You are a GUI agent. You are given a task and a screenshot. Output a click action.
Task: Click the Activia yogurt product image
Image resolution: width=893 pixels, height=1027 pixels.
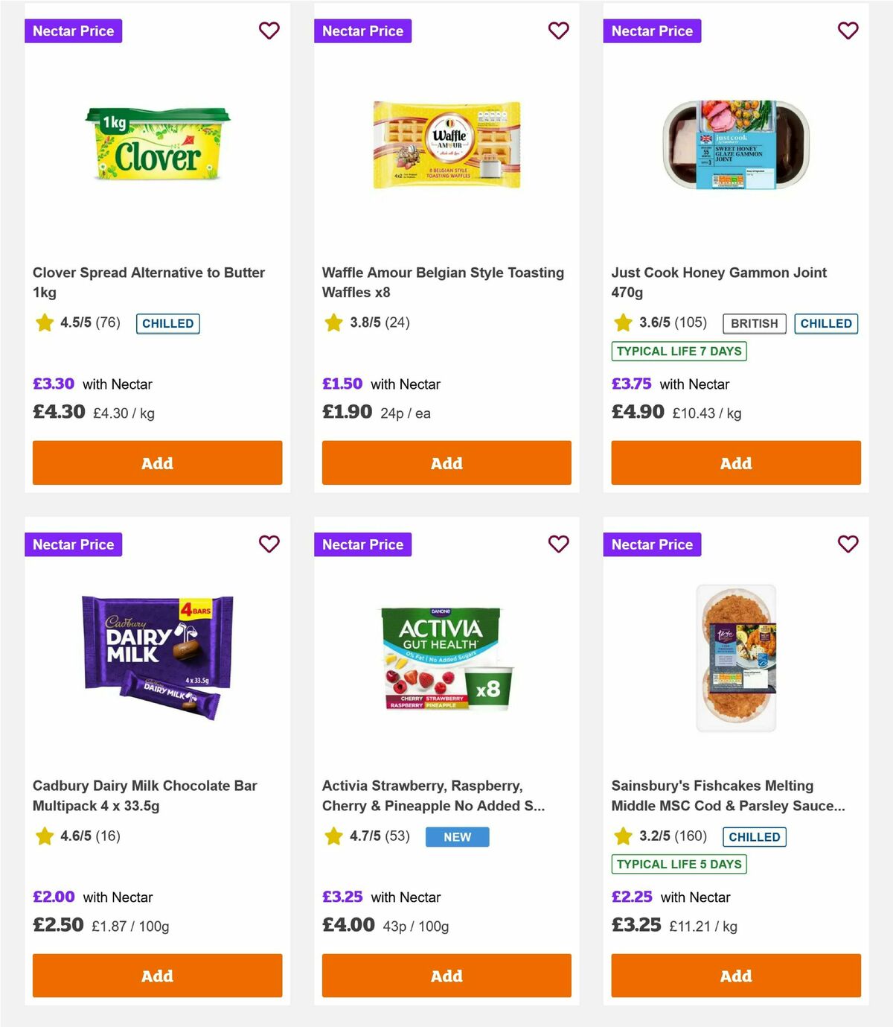pyautogui.click(x=446, y=659)
